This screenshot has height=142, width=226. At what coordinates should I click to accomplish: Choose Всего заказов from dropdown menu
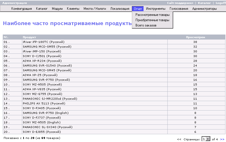pyautogui.click(x=146, y=25)
